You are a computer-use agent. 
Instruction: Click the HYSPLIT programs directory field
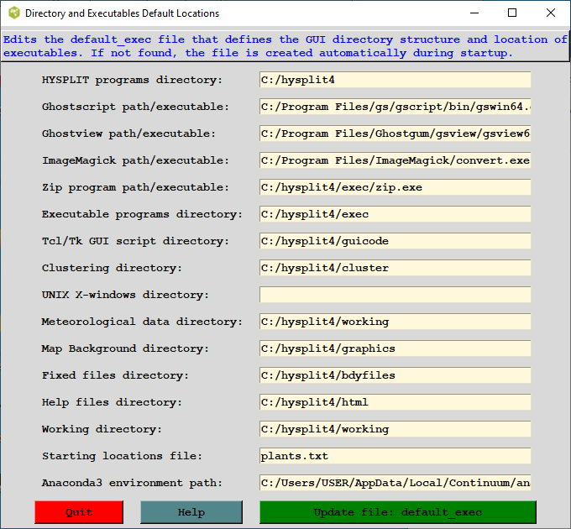[395, 80]
